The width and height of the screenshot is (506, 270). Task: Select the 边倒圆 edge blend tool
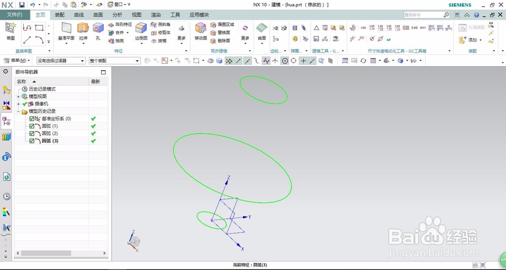click(x=141, y=28)
